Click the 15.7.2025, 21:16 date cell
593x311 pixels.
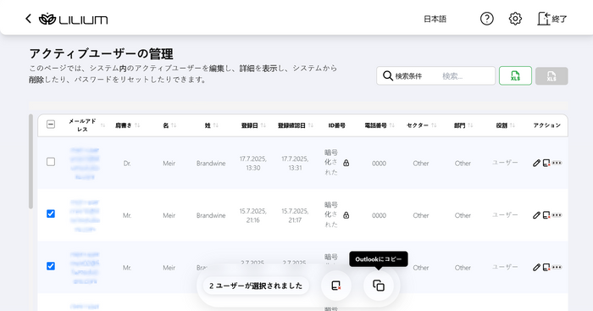click(x=253, y=215)
